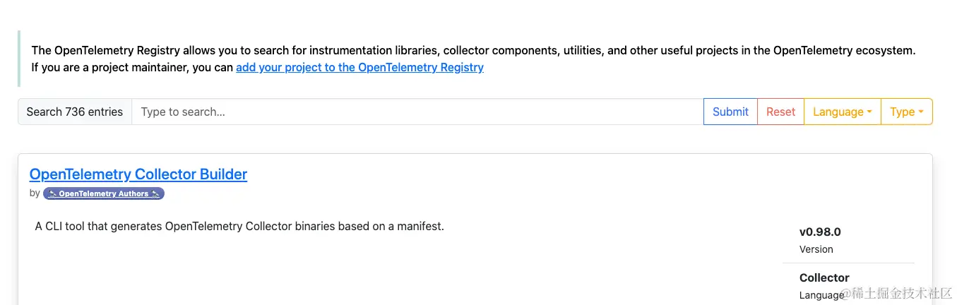Click left telescope icon in Authors badge

[52, 193]
